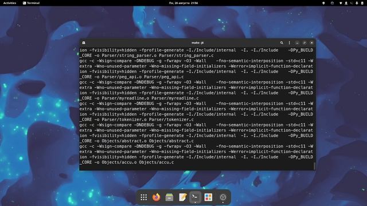This screenshot has width=367, height=206.
Task: Click the 'make -j6' window title
Action: coord(197,43)
